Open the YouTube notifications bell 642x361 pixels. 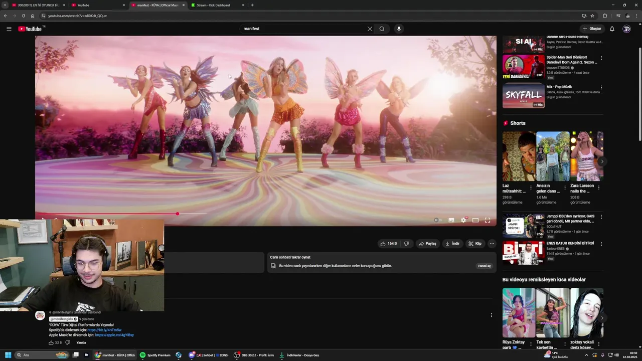pyautogui.click(x=612, y=29)
